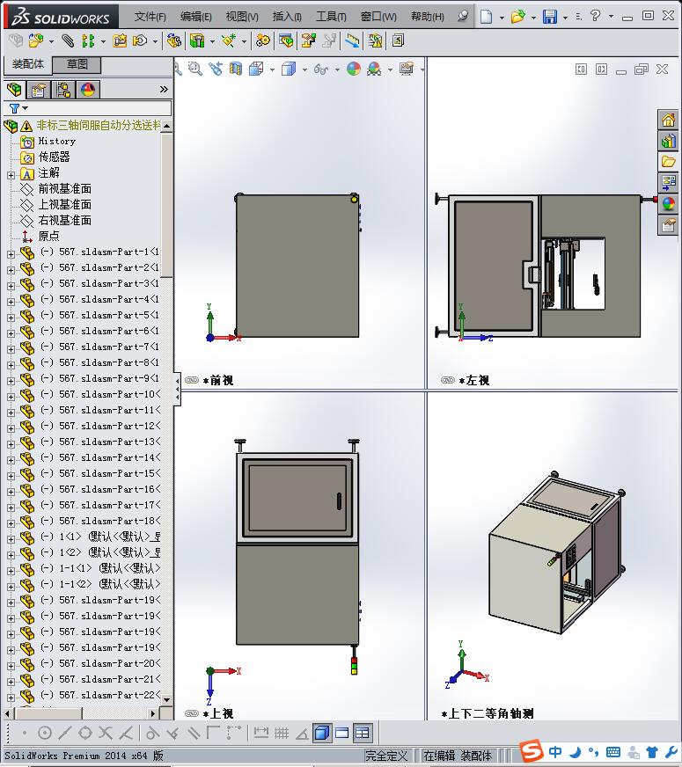682x767 pixels.
Task: Click the Linear component pattern icon
Action: [x=88, y=40]
